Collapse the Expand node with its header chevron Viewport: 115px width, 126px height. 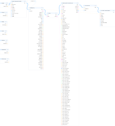43,8
